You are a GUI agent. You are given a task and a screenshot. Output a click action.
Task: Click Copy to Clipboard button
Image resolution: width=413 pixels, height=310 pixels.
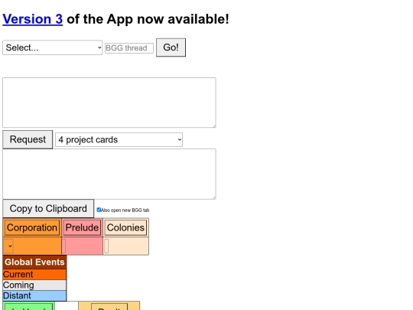[x=48, y=208]
